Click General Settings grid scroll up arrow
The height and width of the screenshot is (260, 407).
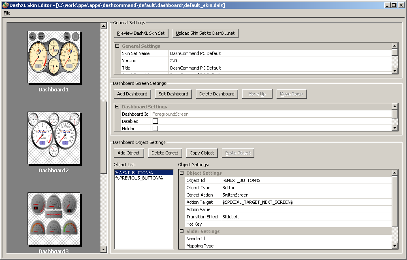[394, 46]
